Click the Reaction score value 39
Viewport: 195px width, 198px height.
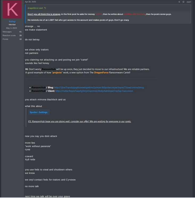[x=20, y=36]
